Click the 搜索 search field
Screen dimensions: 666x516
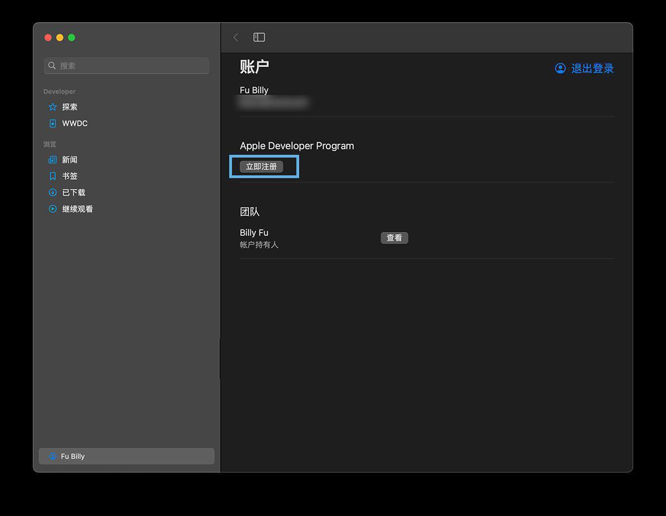tap(127, 65)
